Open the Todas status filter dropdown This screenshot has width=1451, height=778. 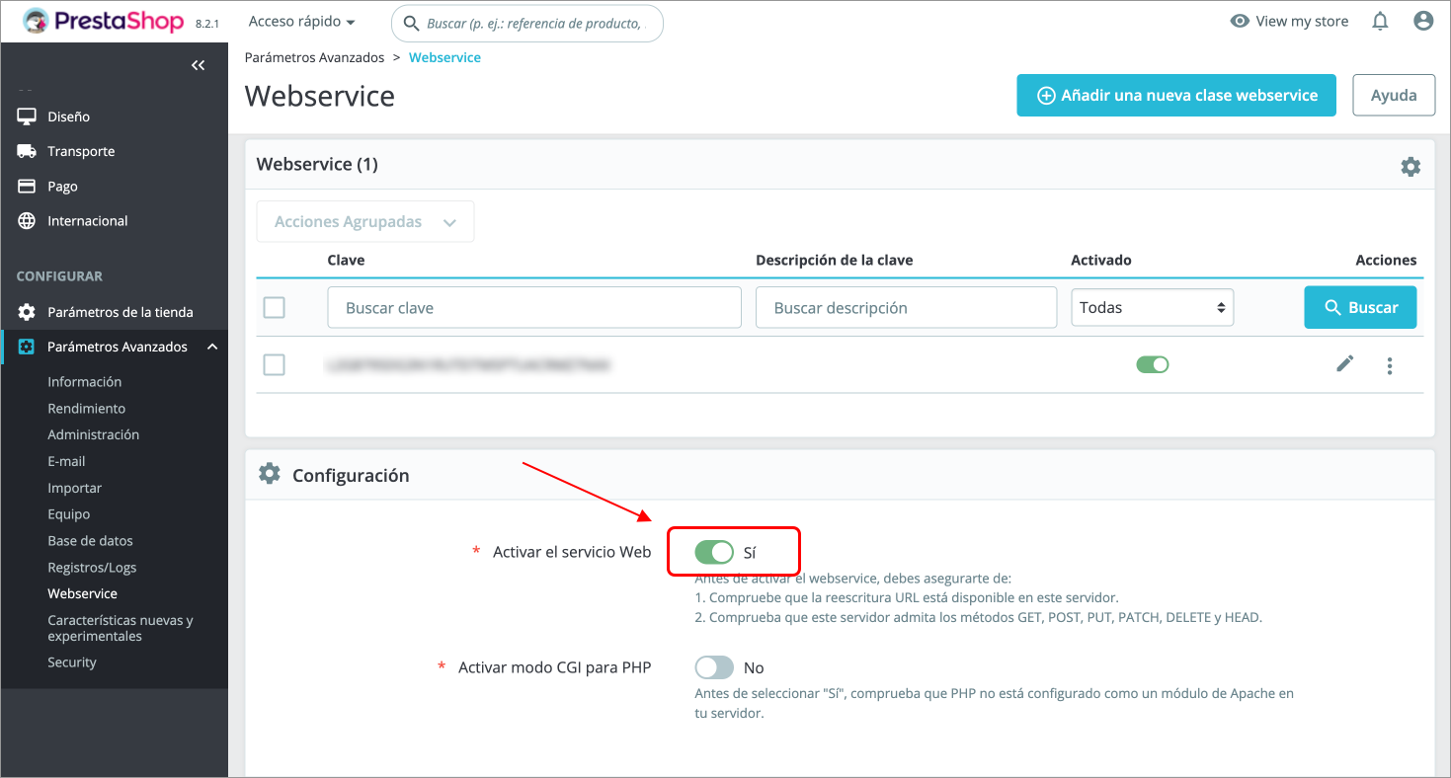coord(1152,307)
